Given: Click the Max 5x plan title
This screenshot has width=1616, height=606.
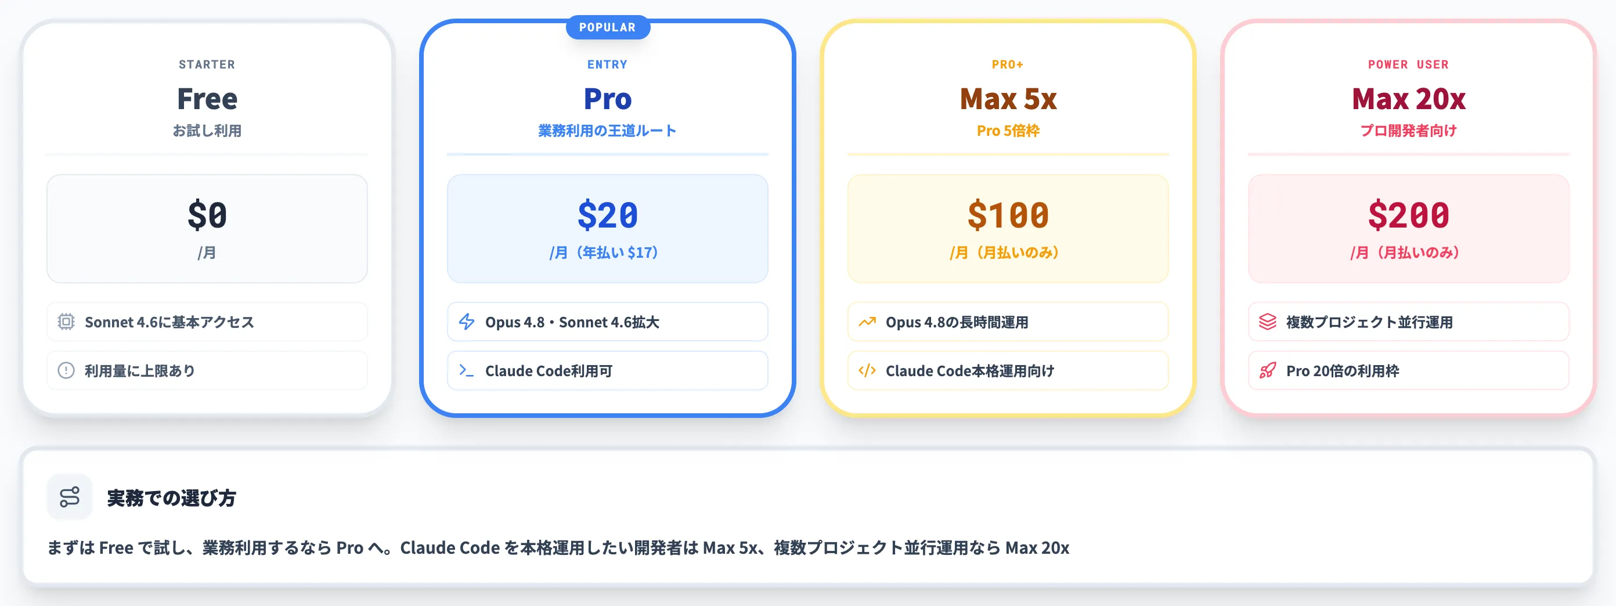Looking at the screenshot, I should pyautogui.click(x=1008, y=99).
